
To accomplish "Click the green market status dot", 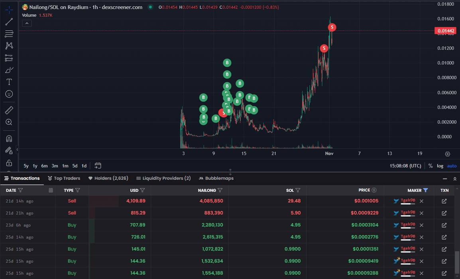I will (x=150, y=7).
